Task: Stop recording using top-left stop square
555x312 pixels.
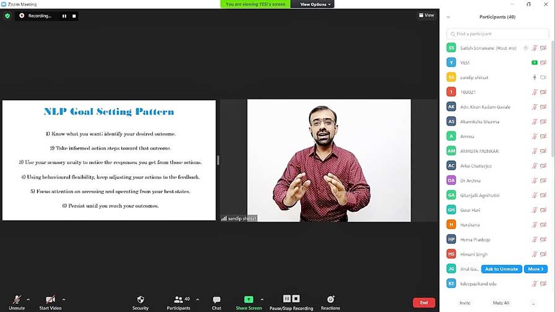Action: coord(74,16)
